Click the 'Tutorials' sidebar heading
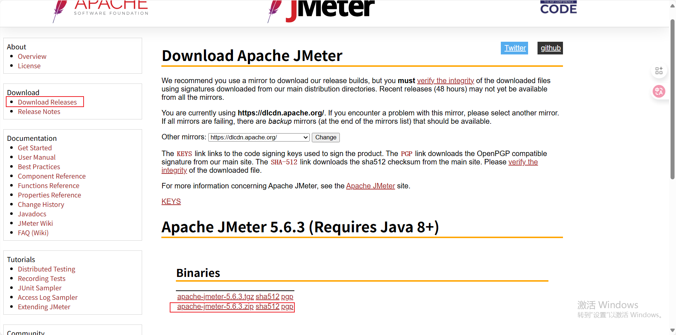 [x=21, y=260]
